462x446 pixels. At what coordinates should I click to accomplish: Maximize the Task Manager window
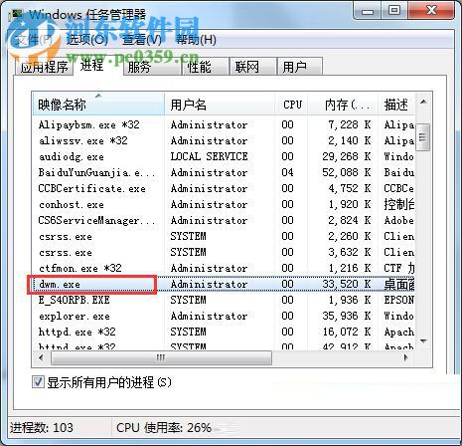point(394,11)
